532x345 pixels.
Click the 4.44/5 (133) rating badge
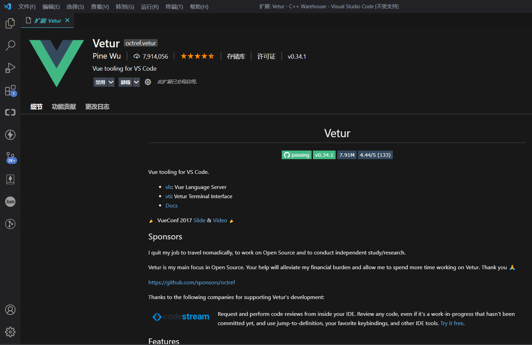[x=375, y=155]
